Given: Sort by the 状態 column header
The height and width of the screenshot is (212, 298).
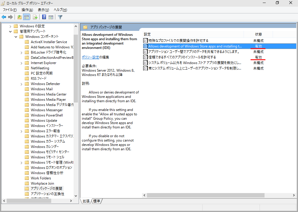Looking at the screenshot, I should (x=258, y=34).
